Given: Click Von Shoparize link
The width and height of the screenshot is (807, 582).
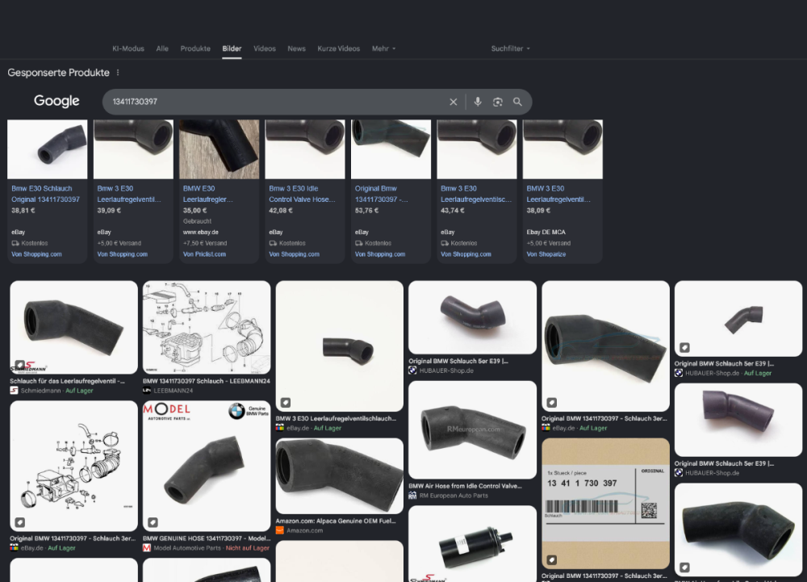Looking at the screenshot, I should 546,254.
